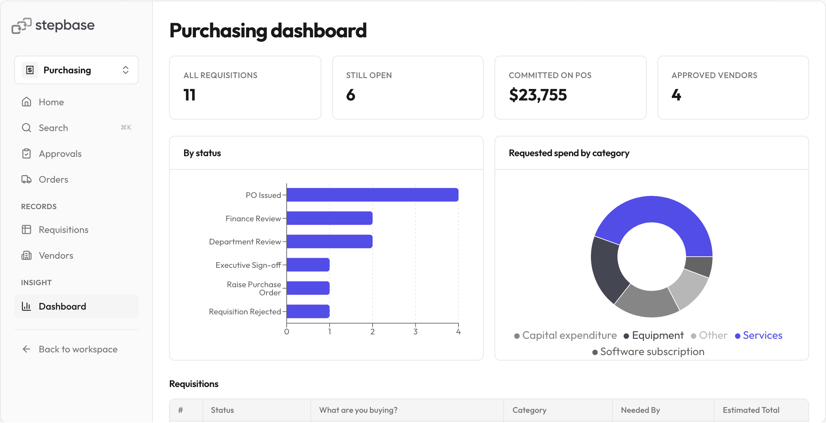Click 'Requested spend by category' title

click(x=569, y=153)
